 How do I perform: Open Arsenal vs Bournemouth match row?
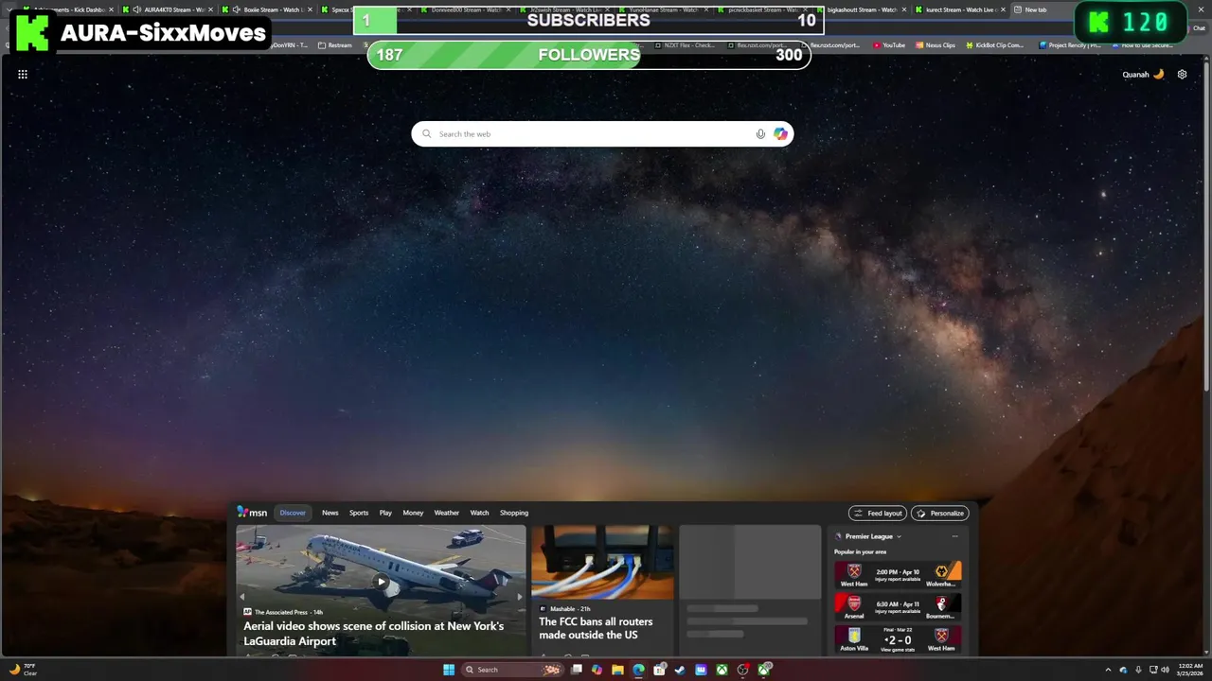coord(898,606)
